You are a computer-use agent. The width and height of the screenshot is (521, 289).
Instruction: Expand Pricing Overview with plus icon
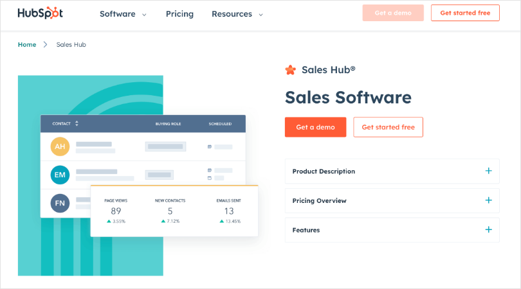click(x=488, y=200)
